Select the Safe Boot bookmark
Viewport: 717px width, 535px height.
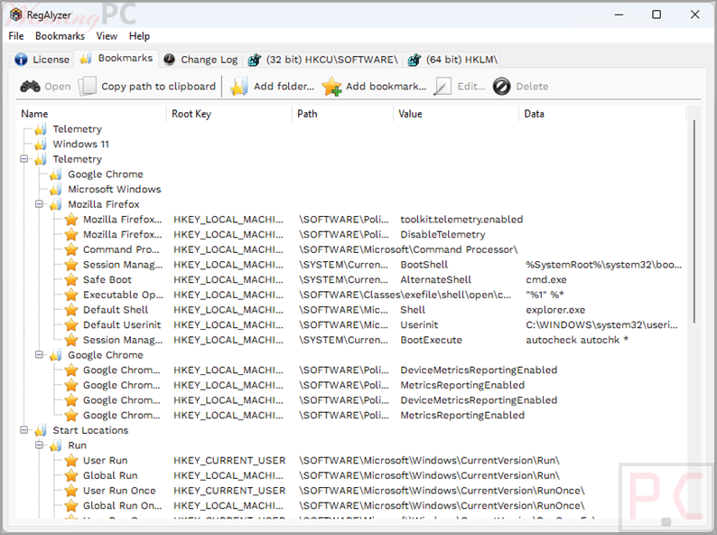click(x=107, y=279)
